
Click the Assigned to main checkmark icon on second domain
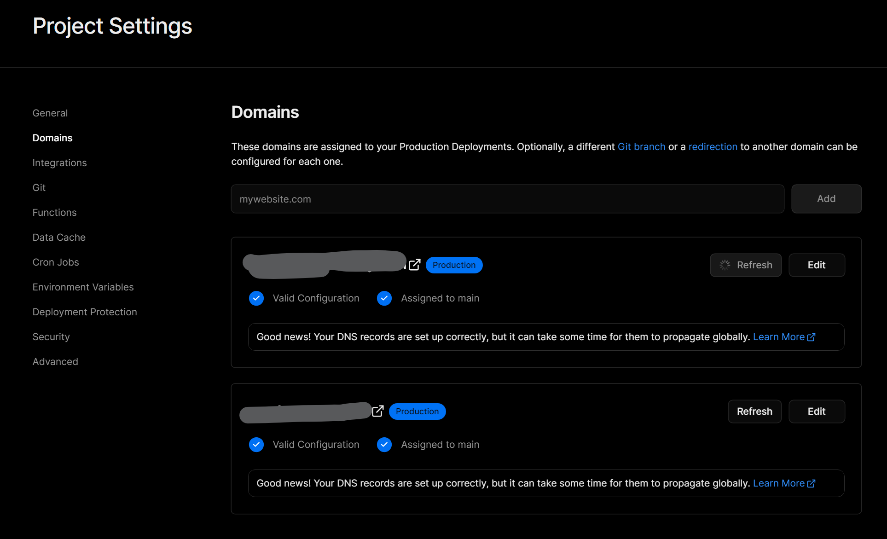(x=384, y=444)
